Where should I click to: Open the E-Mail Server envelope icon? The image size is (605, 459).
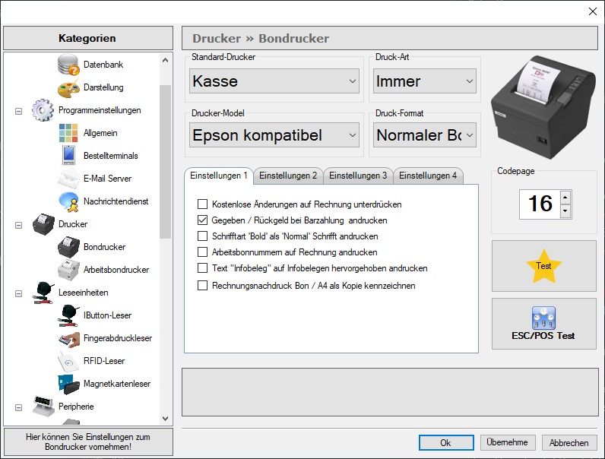click(x=68, y=179)
